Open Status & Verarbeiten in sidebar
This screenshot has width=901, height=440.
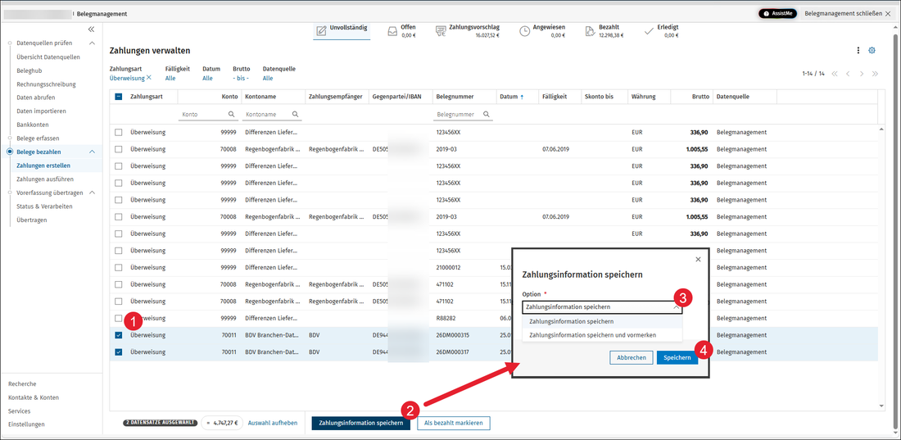(44, 206)
